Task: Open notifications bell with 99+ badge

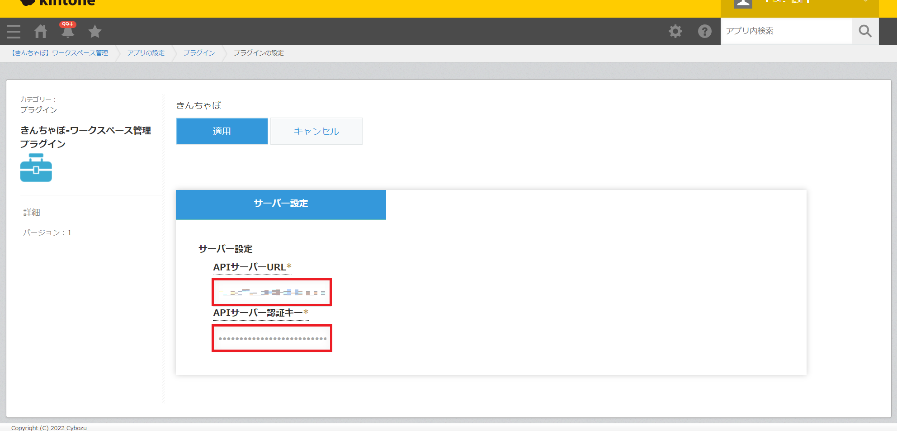Action: pos(68,31)
